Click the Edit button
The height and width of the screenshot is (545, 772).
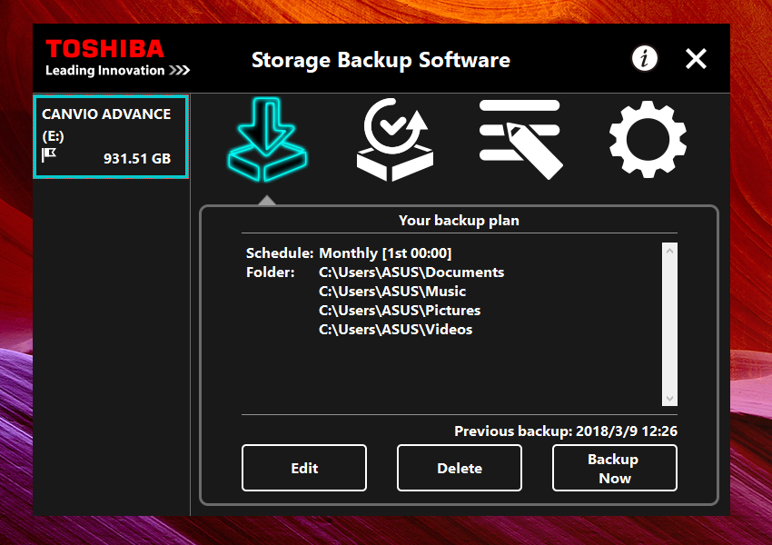[x=304, y=468]
